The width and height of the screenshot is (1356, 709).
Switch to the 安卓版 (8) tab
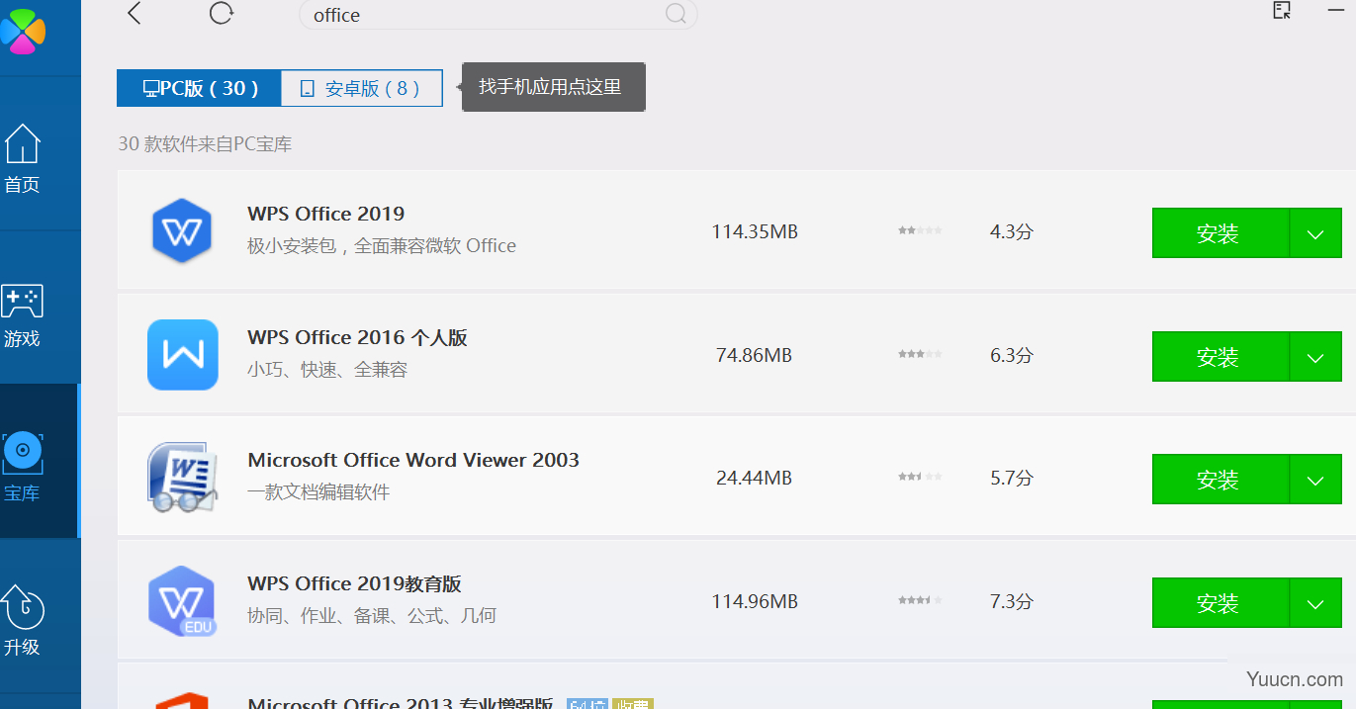(362, 88)
